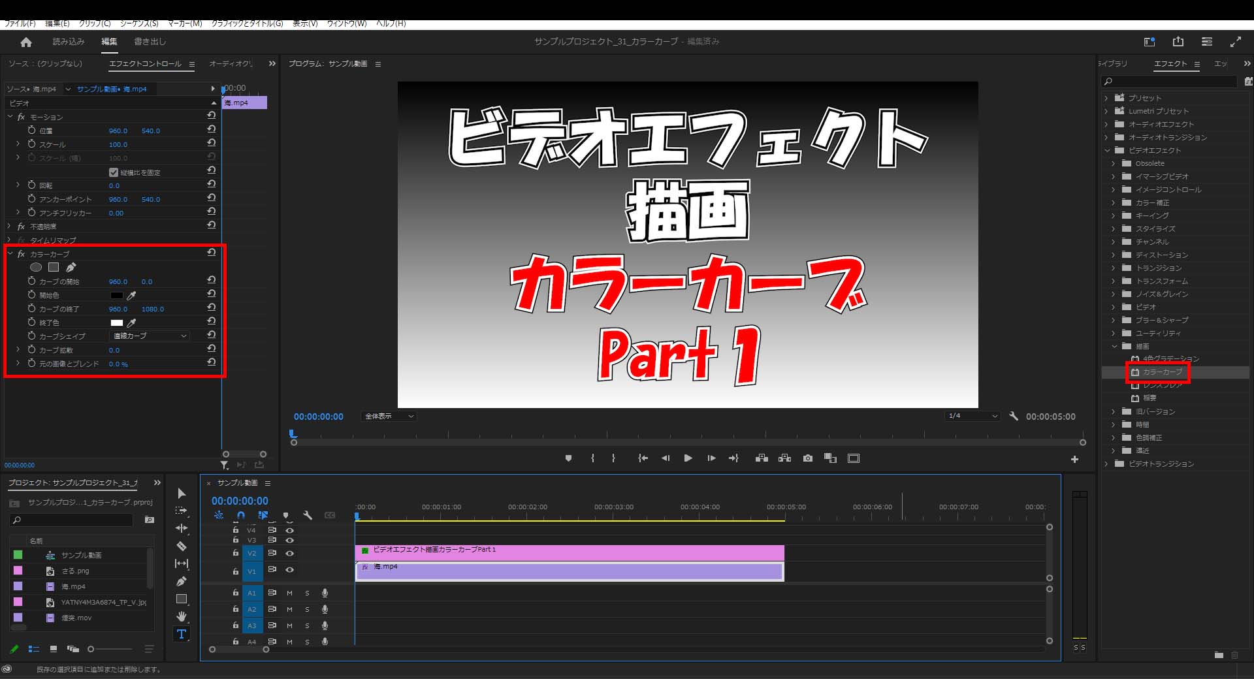
Task: Toggle V2 track output eye icon
Action: pos(290,553)
